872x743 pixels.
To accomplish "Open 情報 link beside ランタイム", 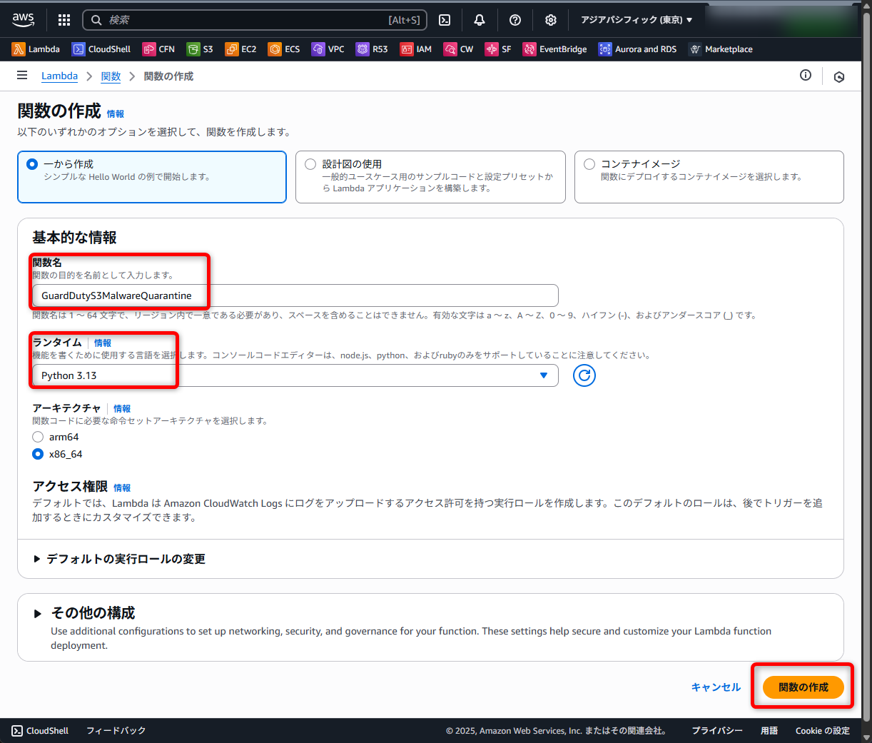I will [103, 343].
